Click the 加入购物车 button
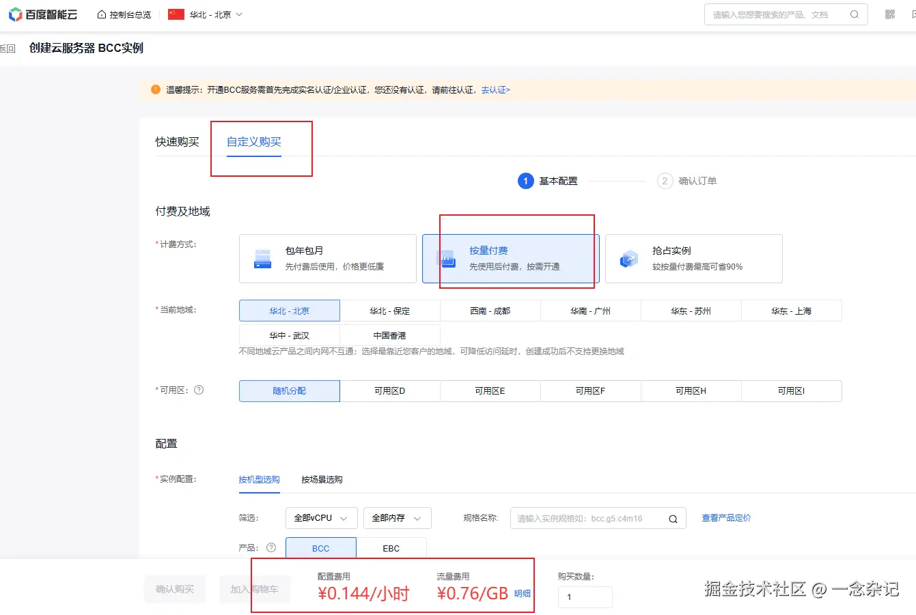Image resolution: width=916 pixels, height=615 pixels. click(x=255, y=589)
